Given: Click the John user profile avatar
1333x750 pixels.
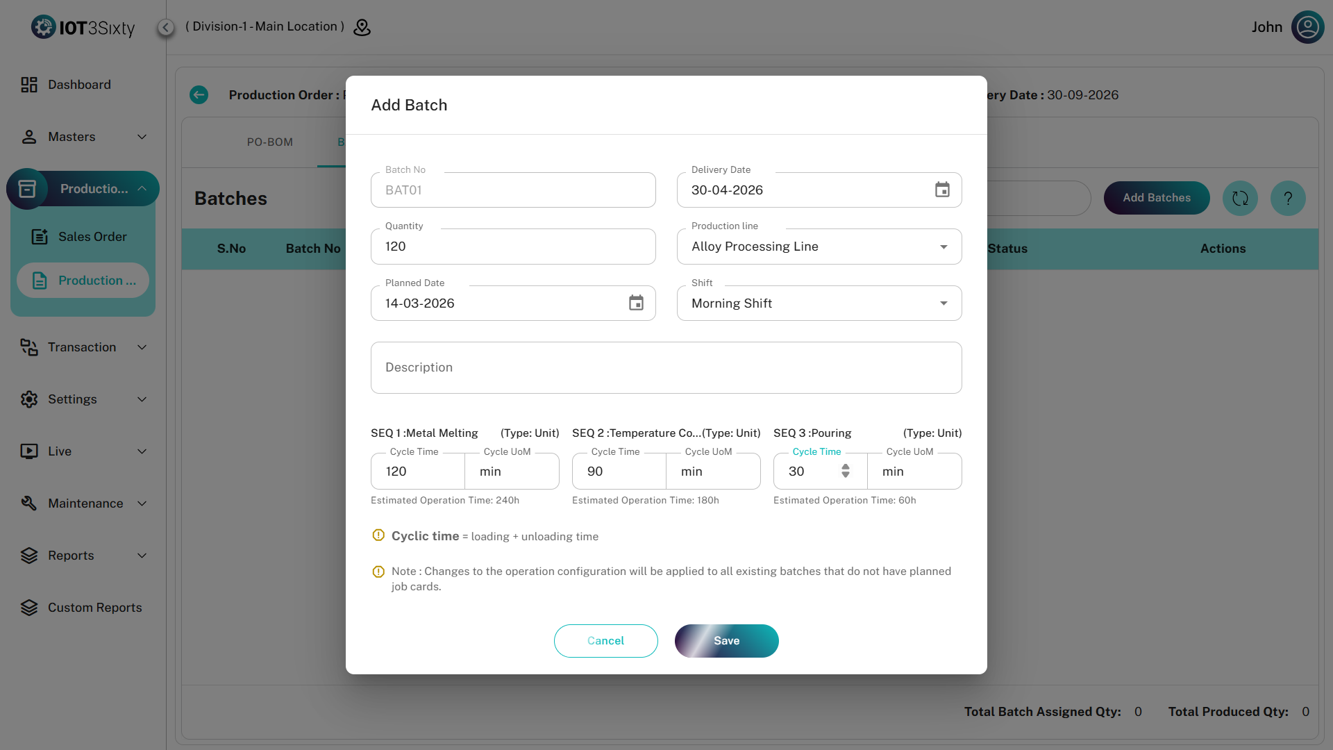Looking at the screenshot, I should click(1307, 27).
